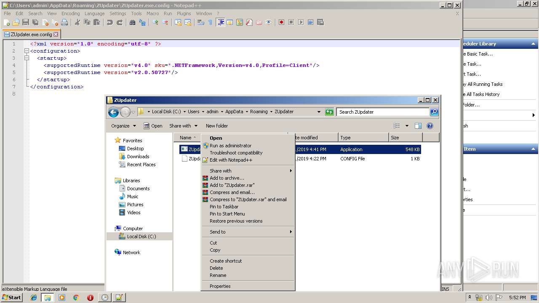This screenshot has width=539, height=303.
Task: Click the Search ZUpdater field
Action: point(383,112)
